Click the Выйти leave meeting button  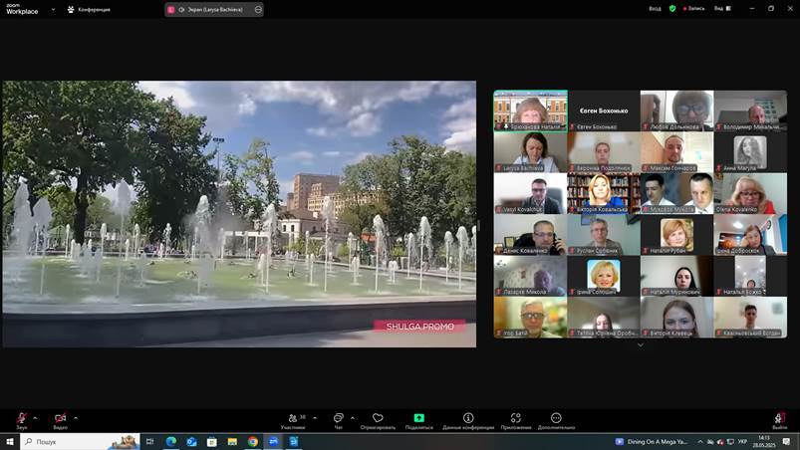pos(779,419)
